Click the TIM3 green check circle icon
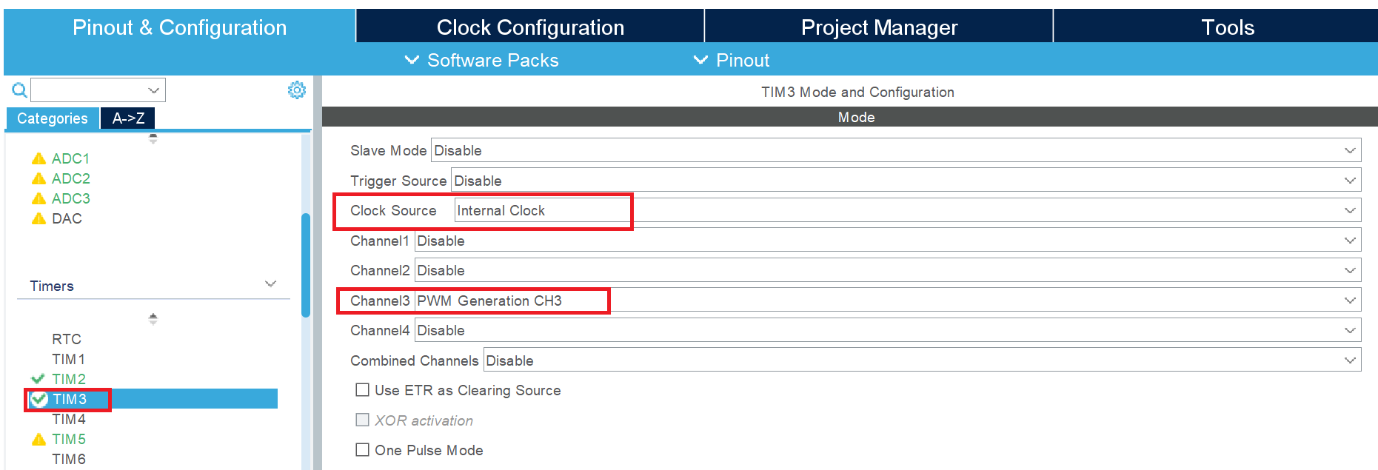 [x=39, y=399]
